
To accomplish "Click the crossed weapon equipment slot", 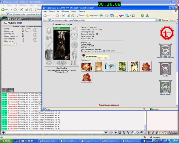I will pyautogui.click(x=49, y=45).
